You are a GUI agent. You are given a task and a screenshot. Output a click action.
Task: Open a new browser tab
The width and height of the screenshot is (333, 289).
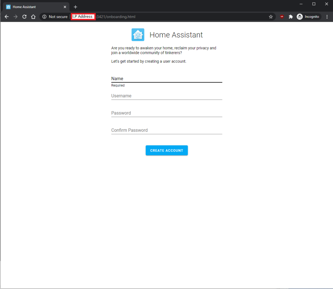click(75, 7)
